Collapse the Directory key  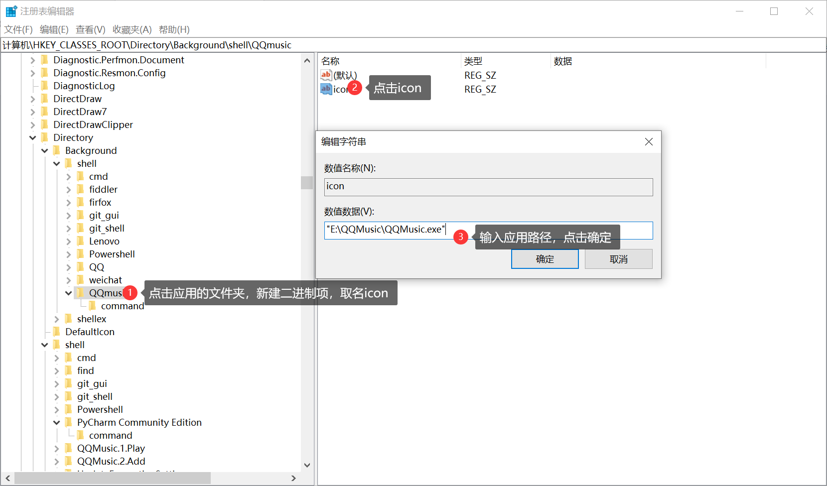point(33,138)
